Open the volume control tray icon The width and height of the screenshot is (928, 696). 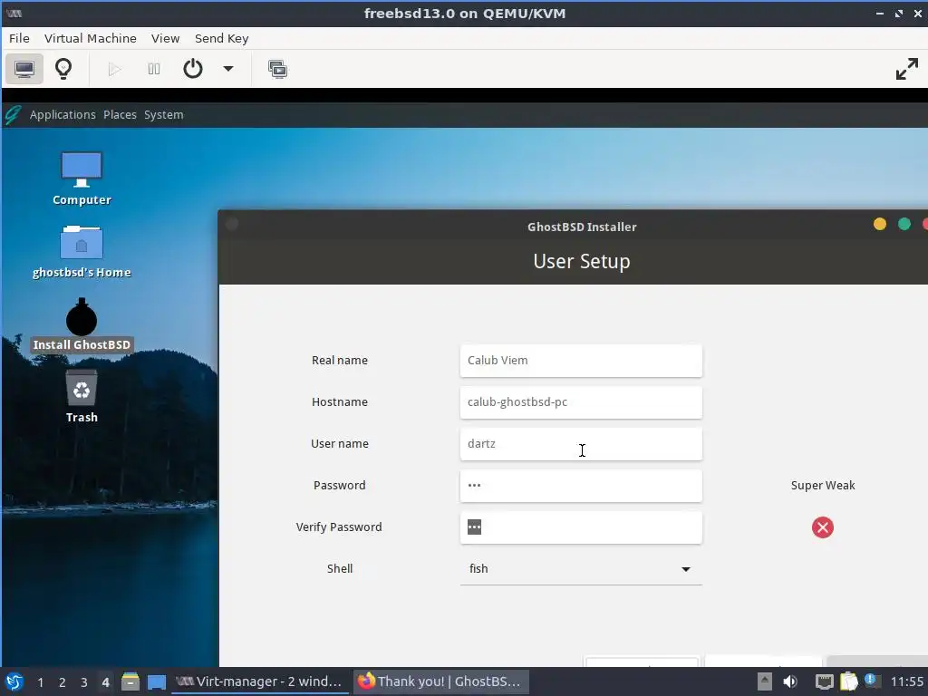coord(790,681)
